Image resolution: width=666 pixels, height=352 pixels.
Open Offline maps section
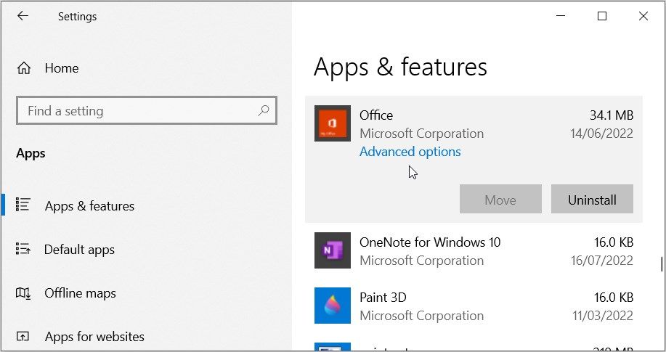pyautogui.click(x=81, y=293)
